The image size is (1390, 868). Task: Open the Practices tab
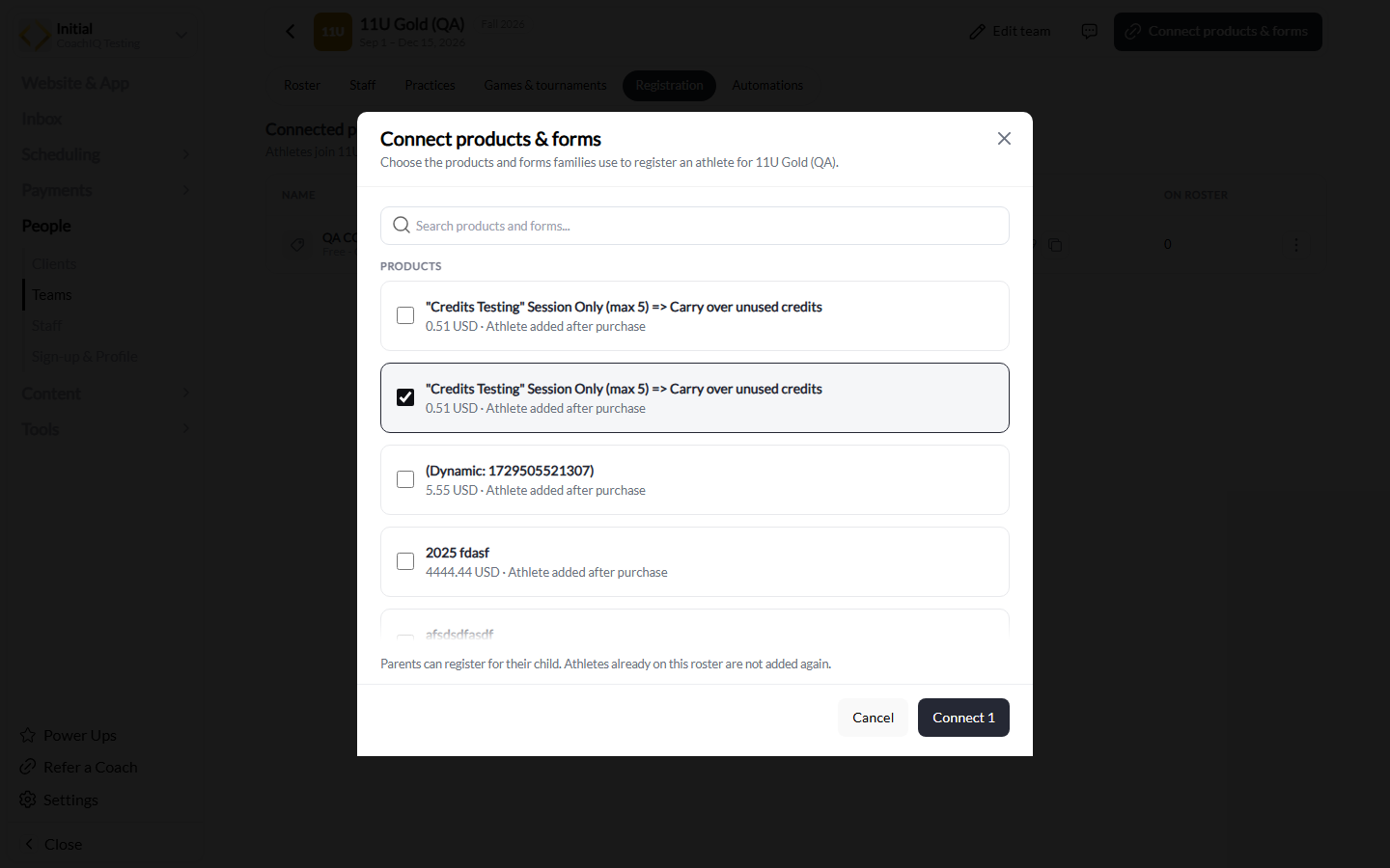(430, 86)
